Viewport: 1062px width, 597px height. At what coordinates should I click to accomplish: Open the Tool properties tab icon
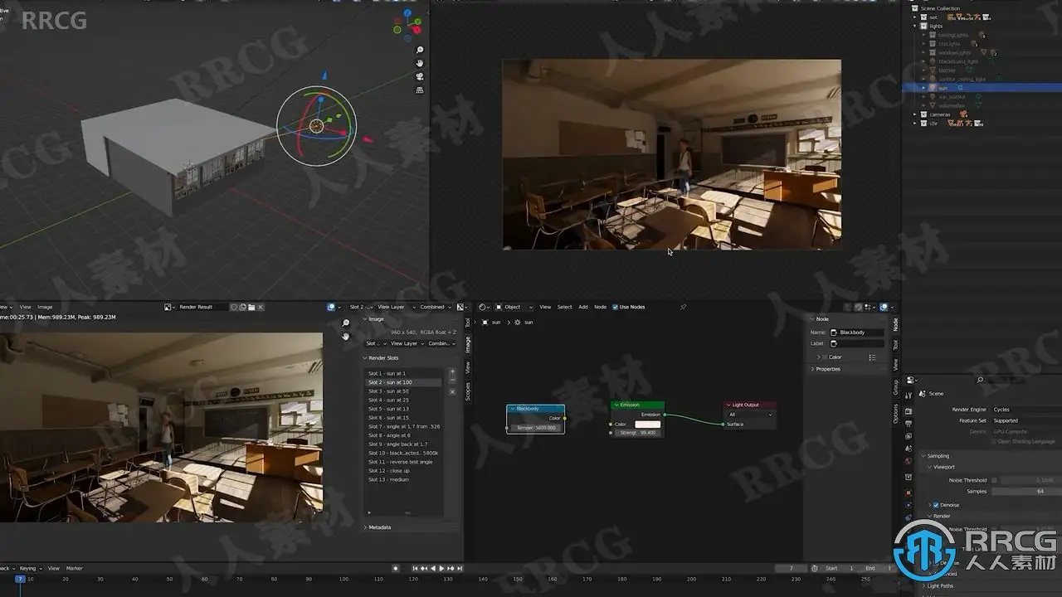click(909, 396)
